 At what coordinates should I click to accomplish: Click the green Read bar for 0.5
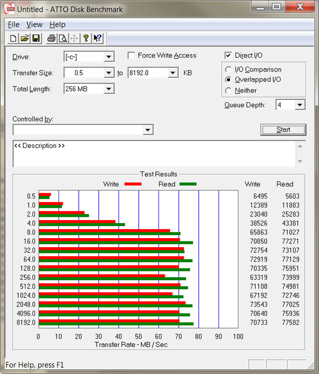tap(44, 198)
